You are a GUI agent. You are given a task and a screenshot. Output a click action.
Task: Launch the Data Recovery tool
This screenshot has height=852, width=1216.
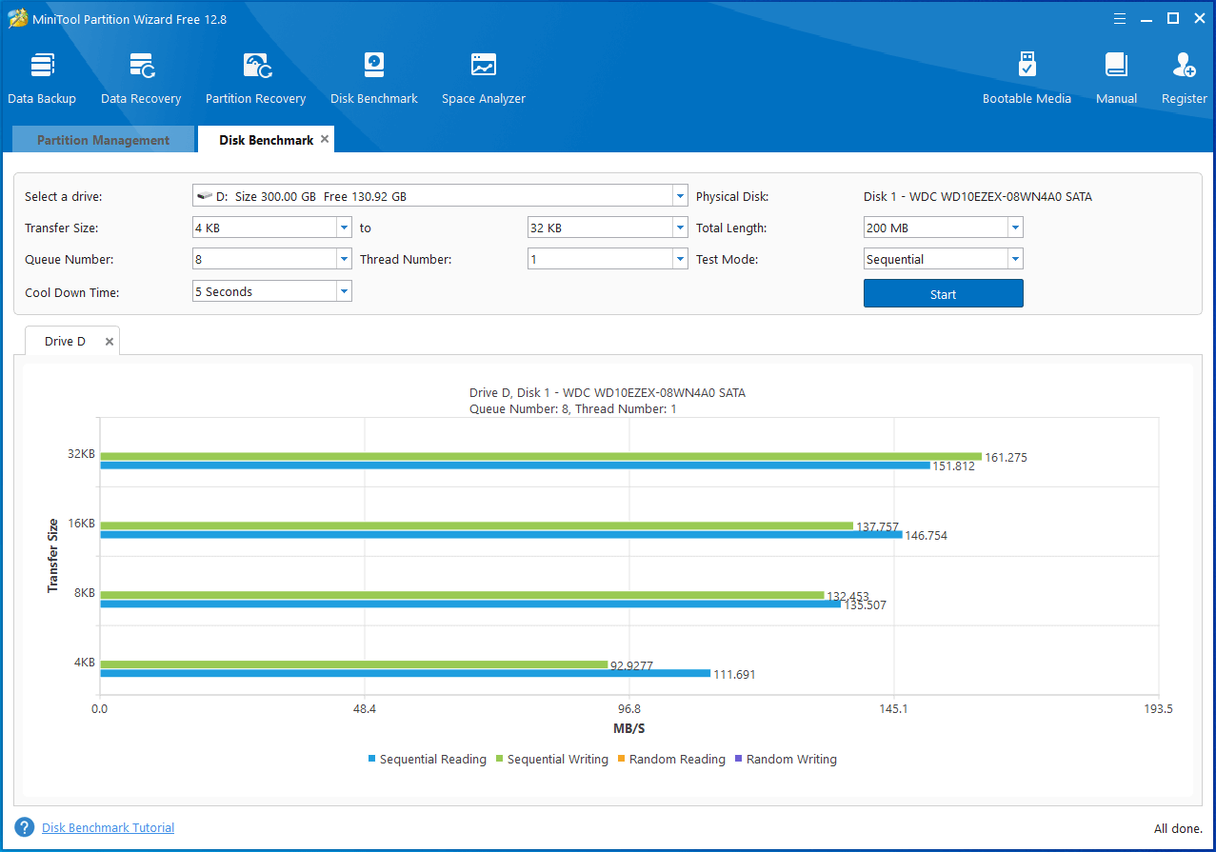click(x=141, y=78)
